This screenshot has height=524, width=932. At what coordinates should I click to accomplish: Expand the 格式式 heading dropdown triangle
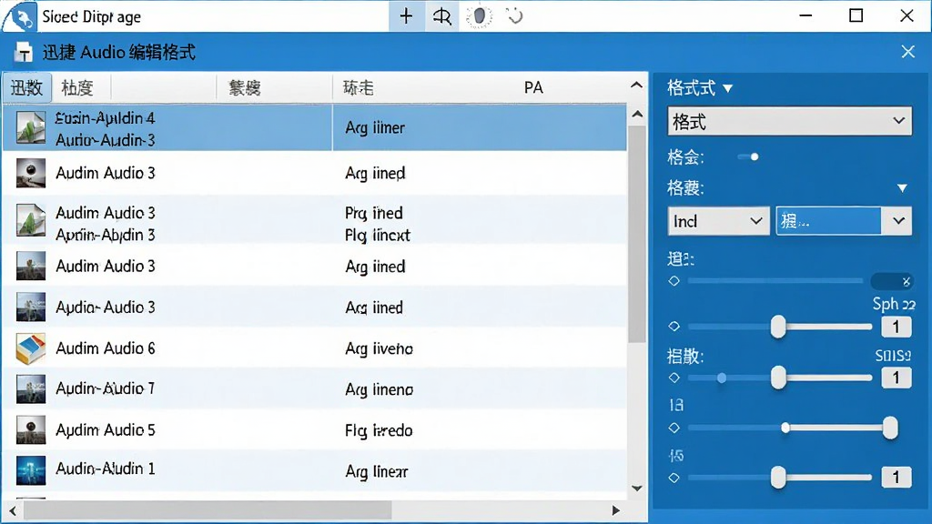tap(727, 89)
